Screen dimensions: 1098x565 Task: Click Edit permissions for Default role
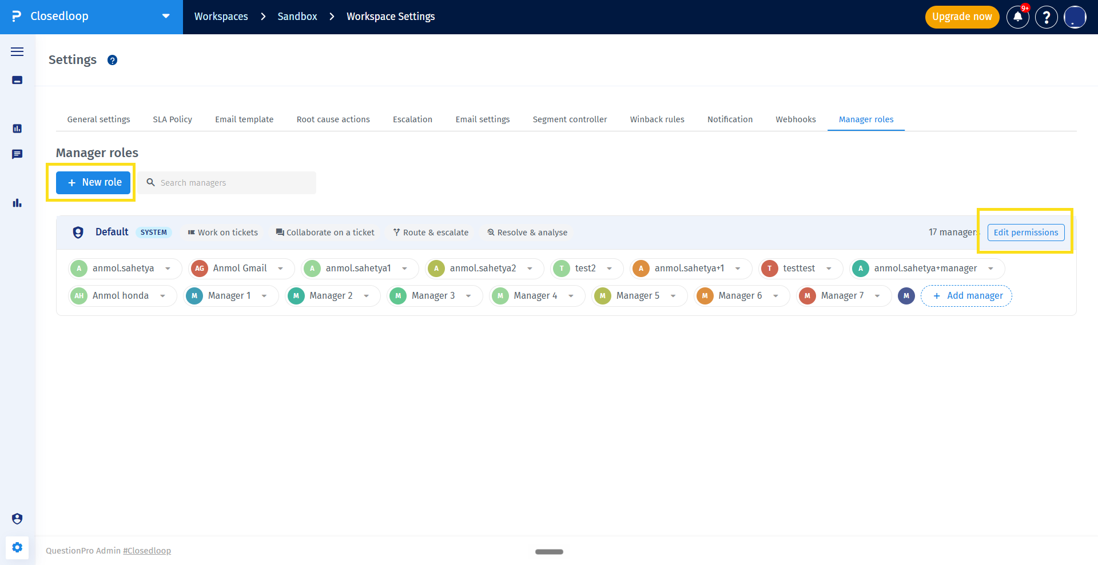click(1026, 233)
